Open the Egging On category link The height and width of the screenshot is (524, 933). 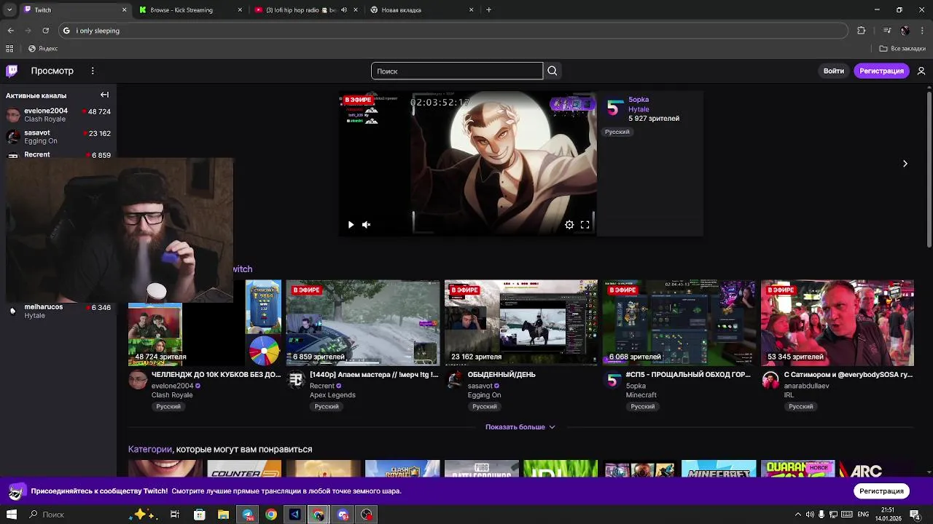pos(484,395)
